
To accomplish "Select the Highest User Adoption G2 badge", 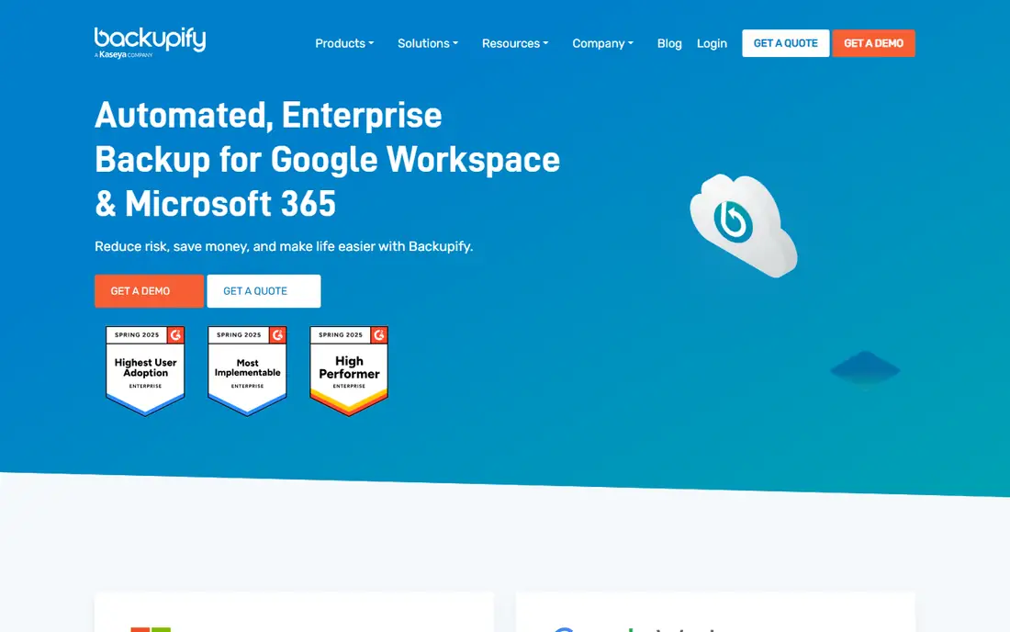I will [146, 370].
